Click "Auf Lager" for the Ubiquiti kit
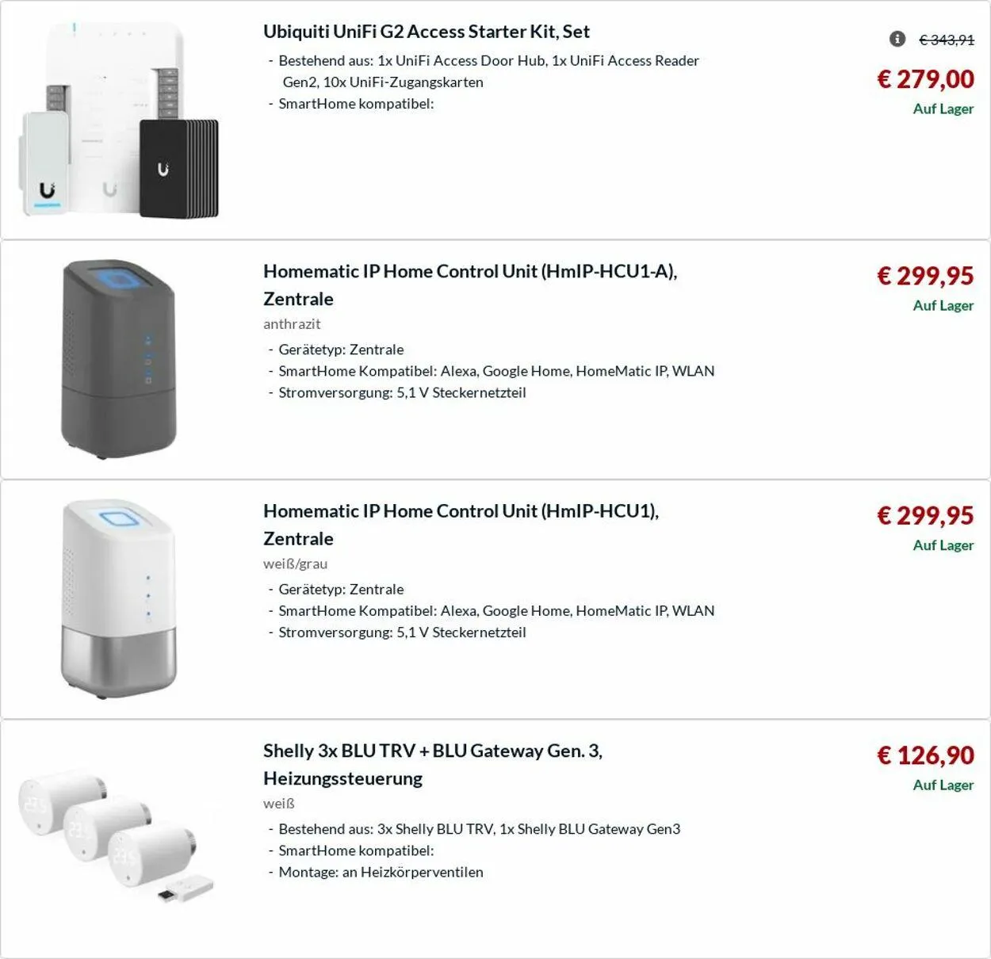The image size is (991, 959). [943, 109]
